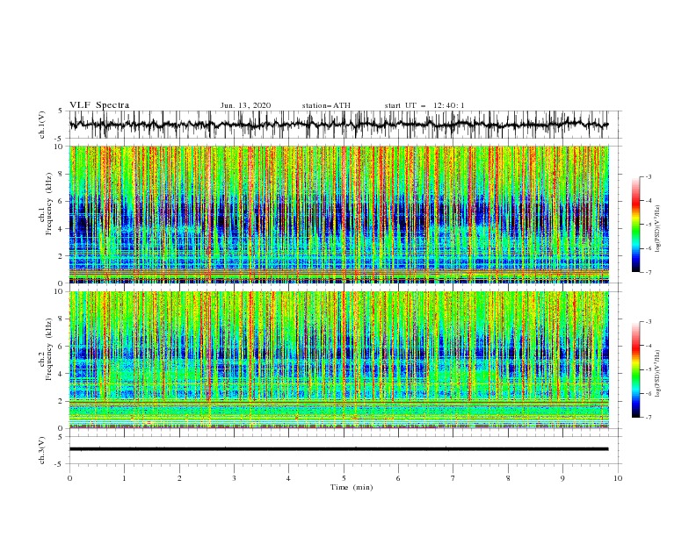
Task: Click the ch.3 flat waveform trace
Action: pyautogui.click(x=338, y=449)
